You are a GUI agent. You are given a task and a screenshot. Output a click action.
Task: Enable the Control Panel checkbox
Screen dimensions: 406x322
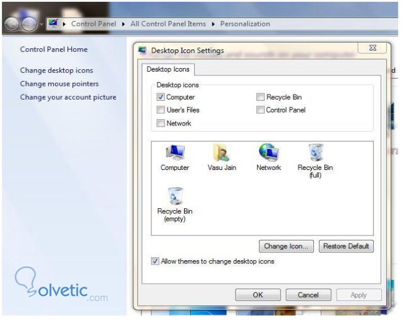(260, 110)
